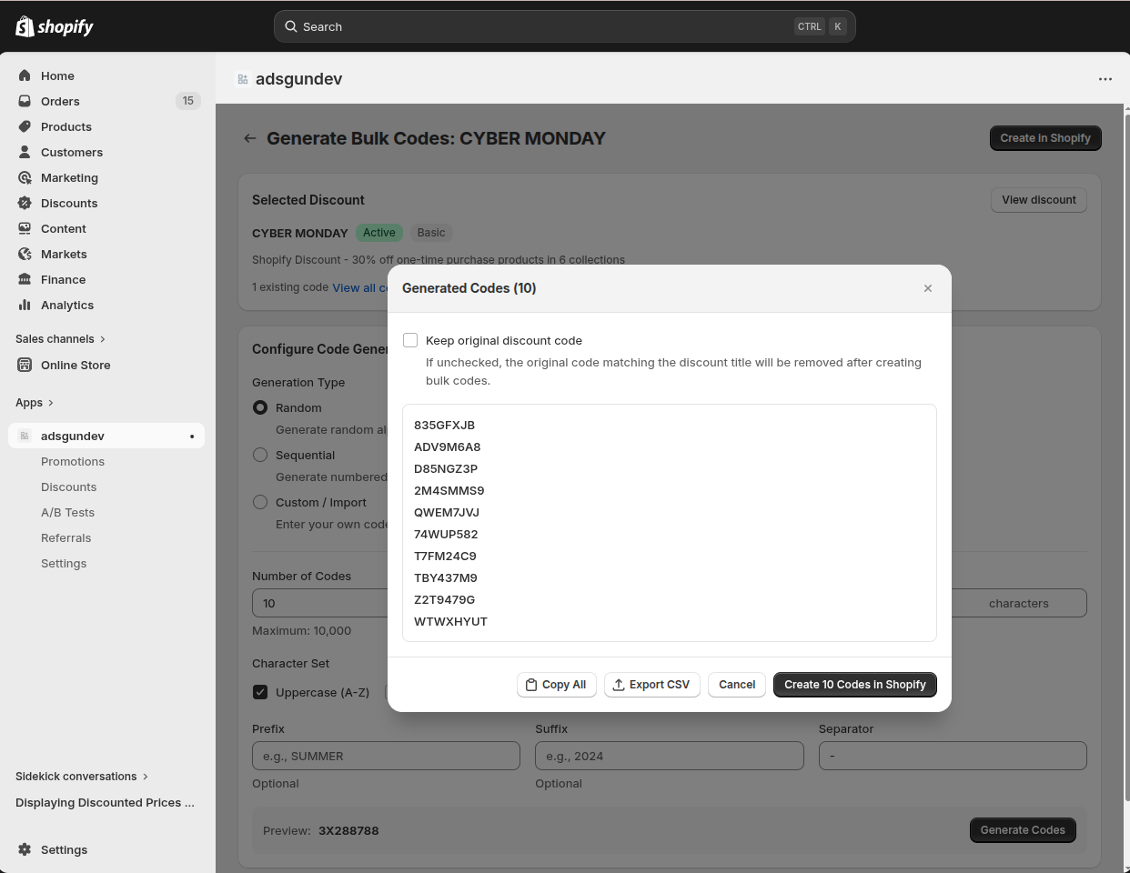The image size is (1130, 873).
Task: Expand Sidekick conversations
Action: click(82, 777)
